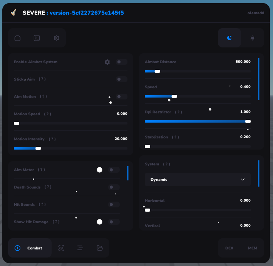Expand the dropdown chevron next to Dynamic

pyautogui.click(x=243, y=180)
